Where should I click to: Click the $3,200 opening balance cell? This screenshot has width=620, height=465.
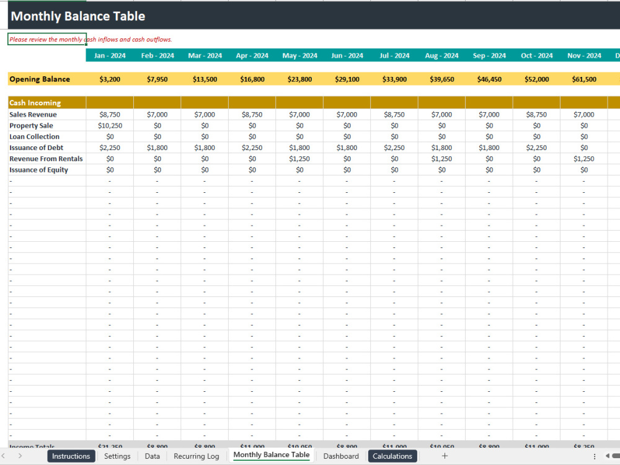click(110, 79)
